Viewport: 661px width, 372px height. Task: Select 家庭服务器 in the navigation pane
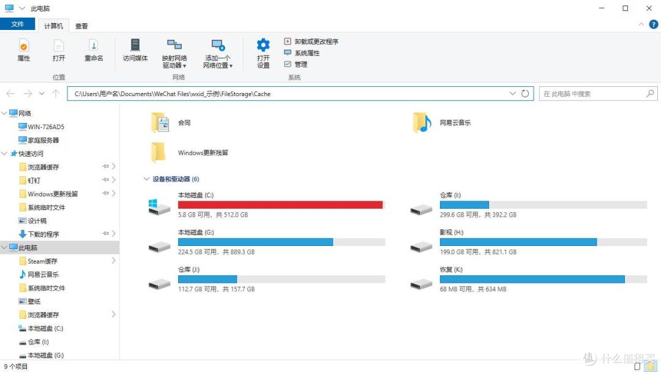point(43,140)
